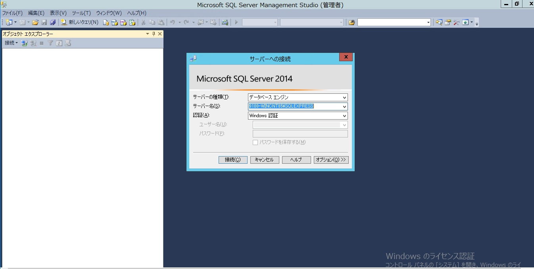Click the キャンセル button in the dialog
Viewport: 534px width, 269px height.
coord(264,160)
